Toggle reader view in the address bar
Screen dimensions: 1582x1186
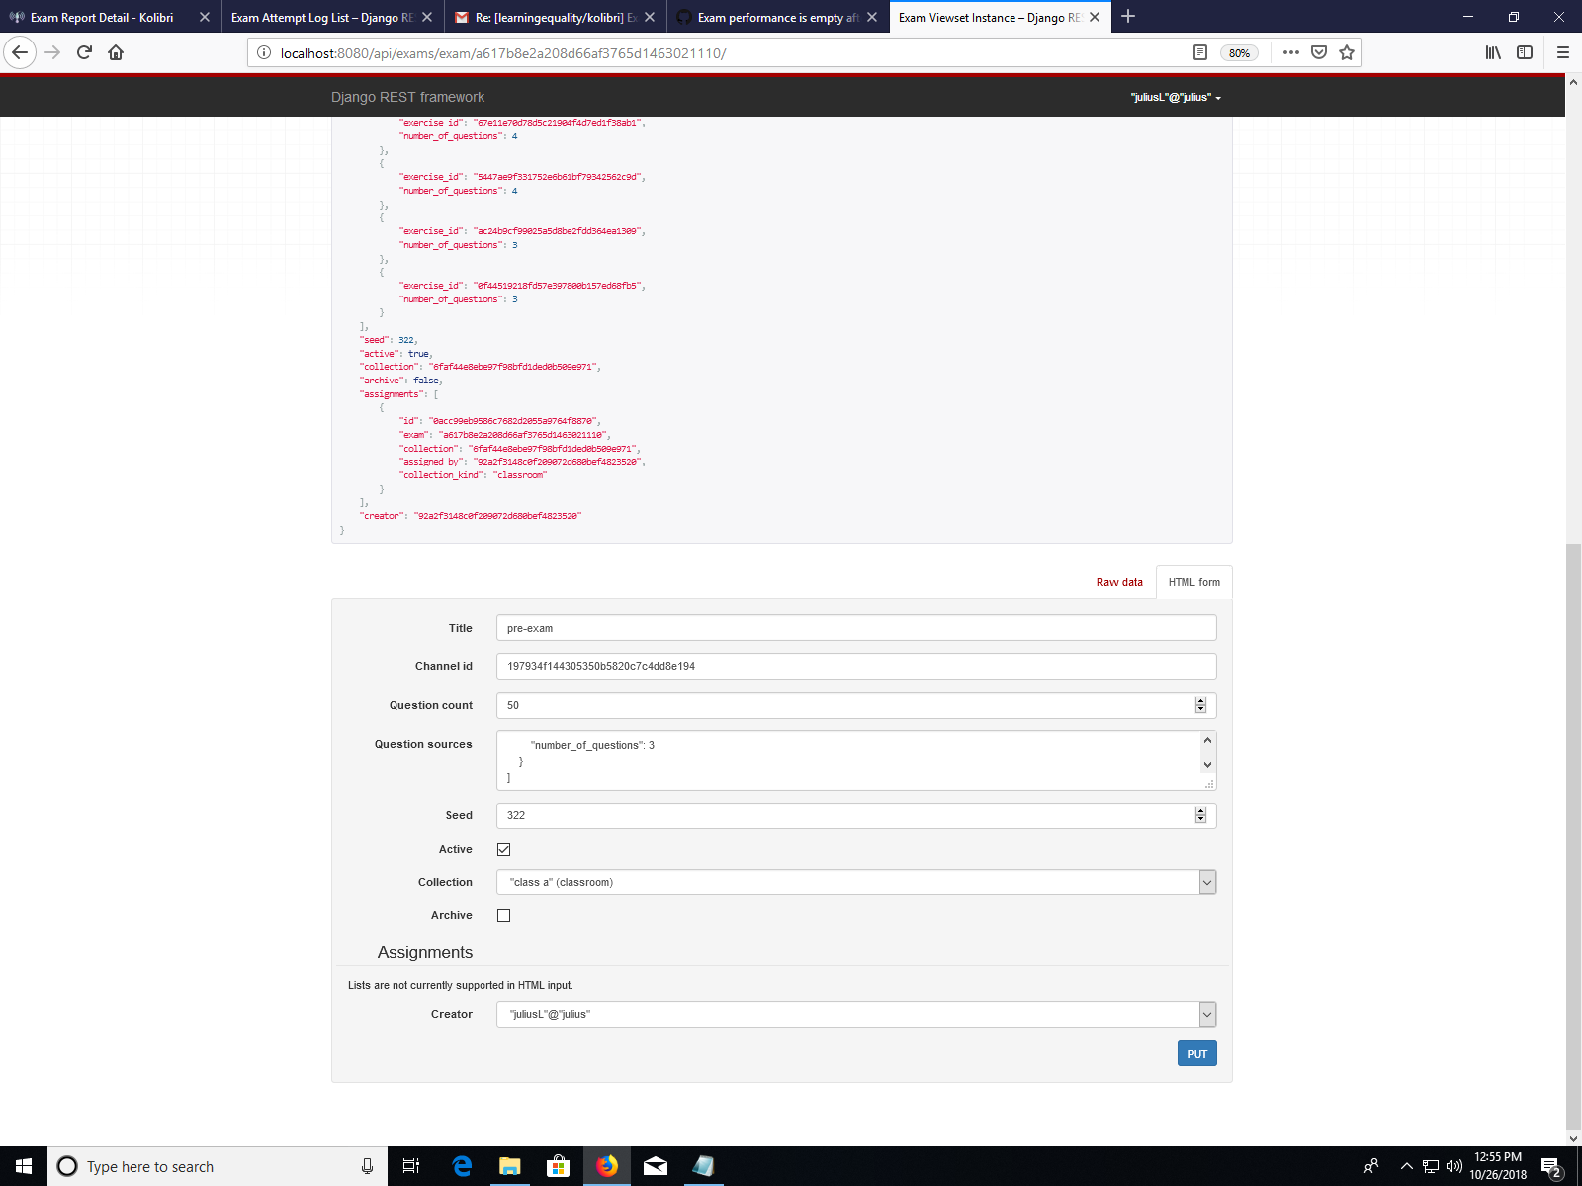pos(1199,52)
